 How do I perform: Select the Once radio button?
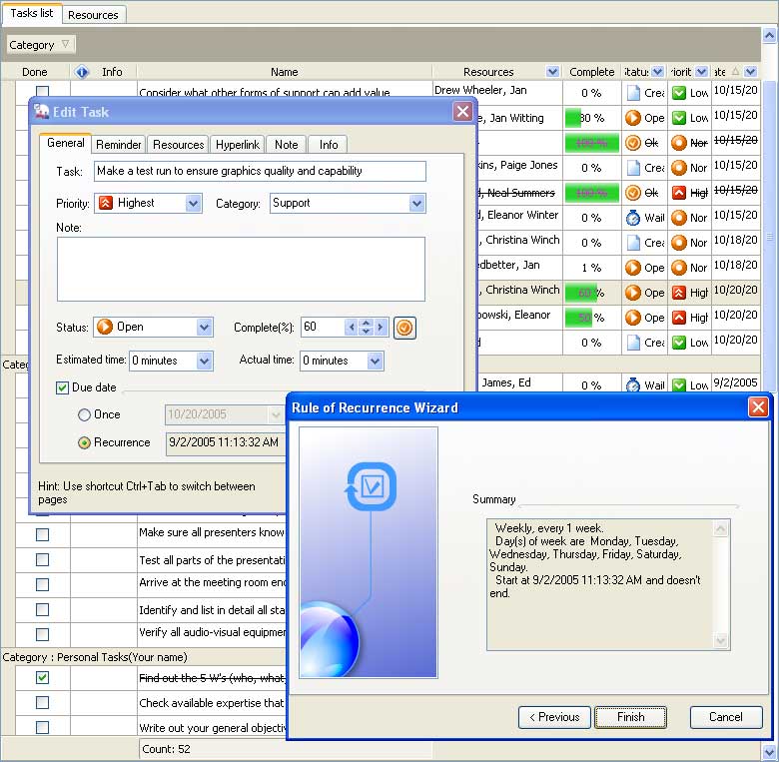[84, 414]
